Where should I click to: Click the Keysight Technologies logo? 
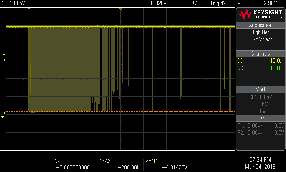coord(261,14)
